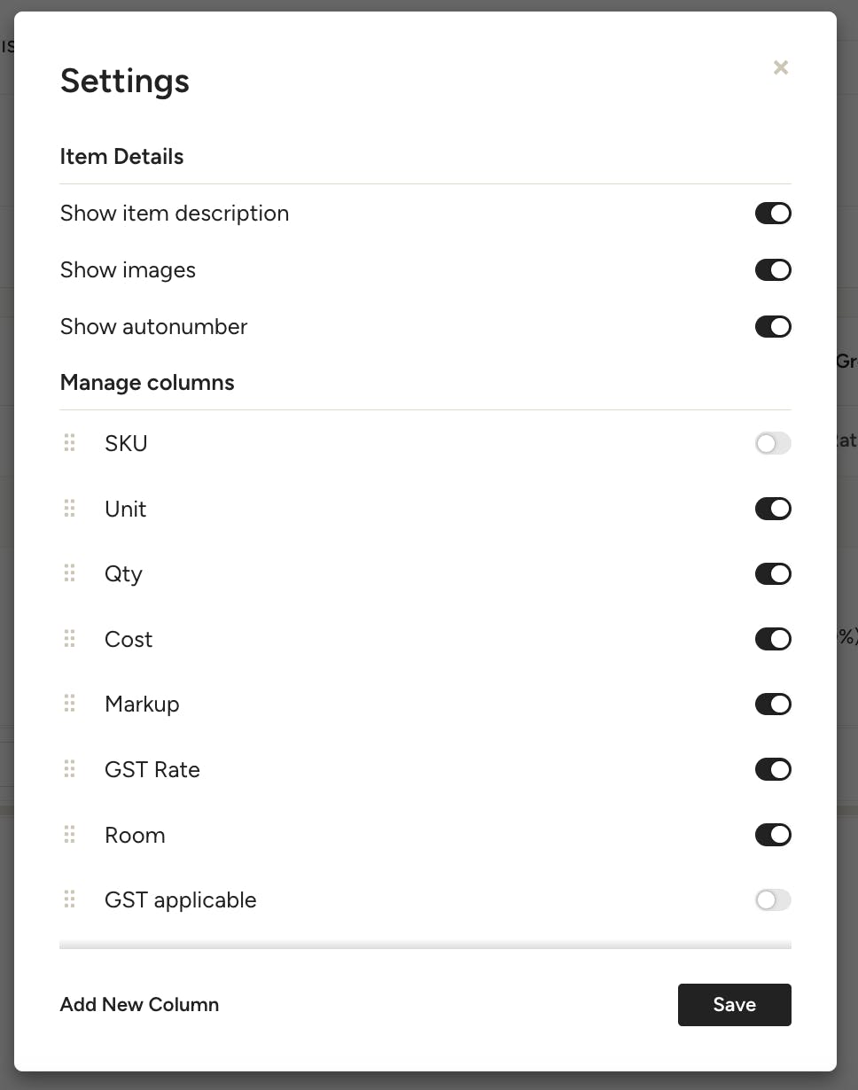Screen dimensions: 858x1090
Task: Enable the SKU column toggle
Action: click(772, 443)
